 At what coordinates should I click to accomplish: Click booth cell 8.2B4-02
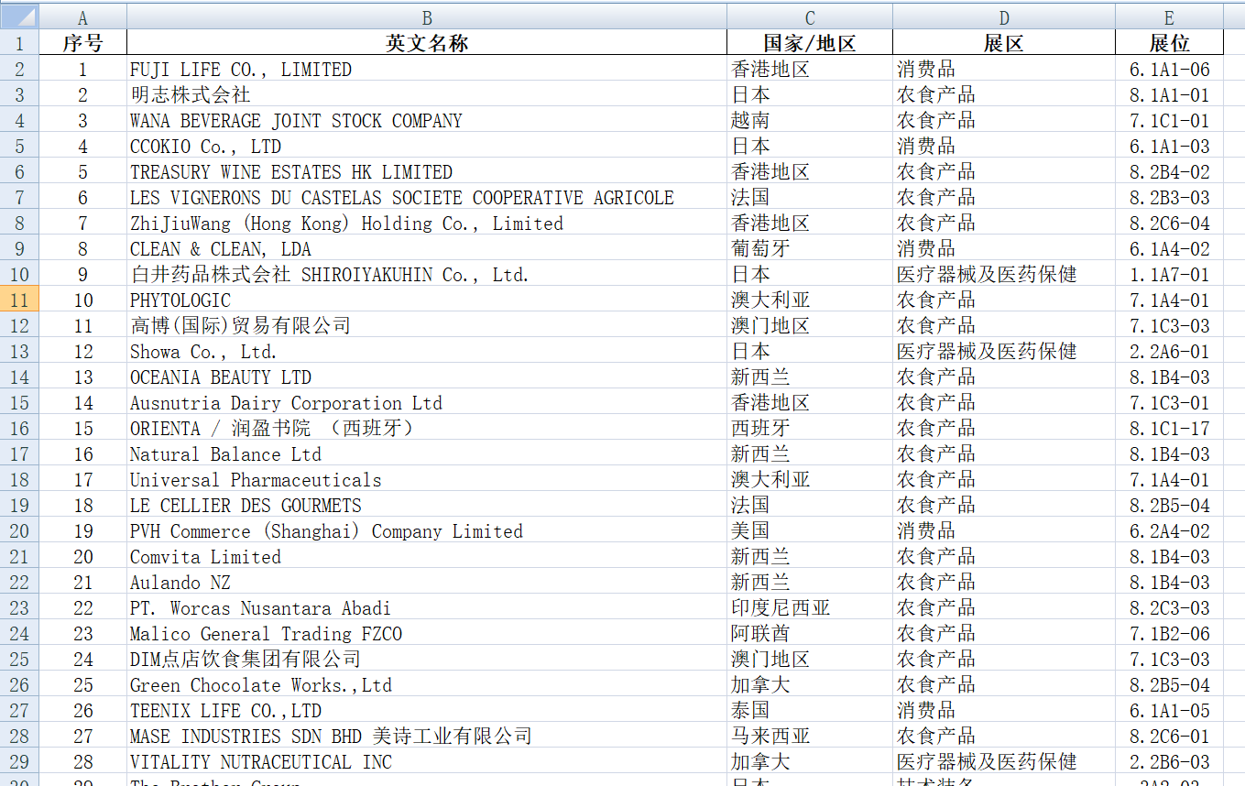[x=1169, y=171]
